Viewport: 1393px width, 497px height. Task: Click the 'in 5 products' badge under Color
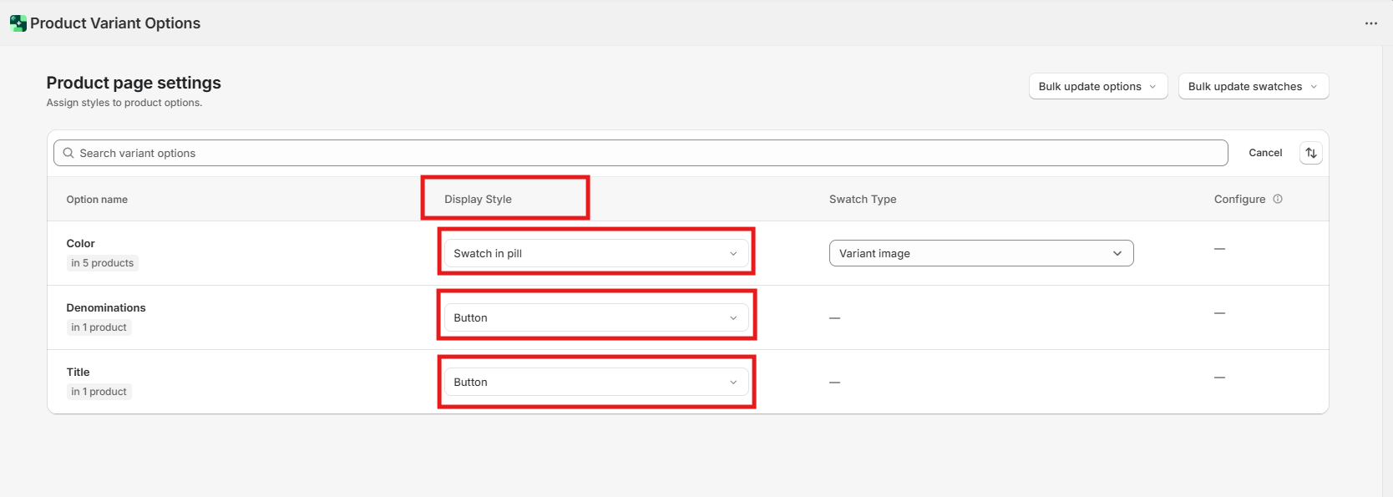(102, 263)
